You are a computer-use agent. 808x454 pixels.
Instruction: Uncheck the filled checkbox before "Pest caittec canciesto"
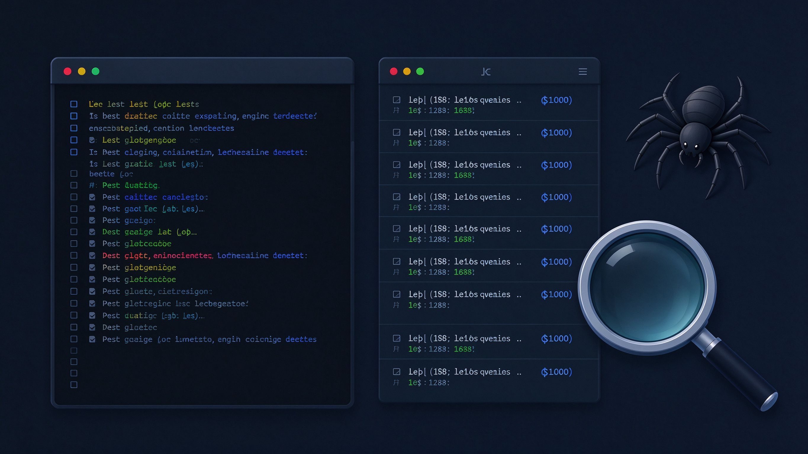click(x=92, y=197)
